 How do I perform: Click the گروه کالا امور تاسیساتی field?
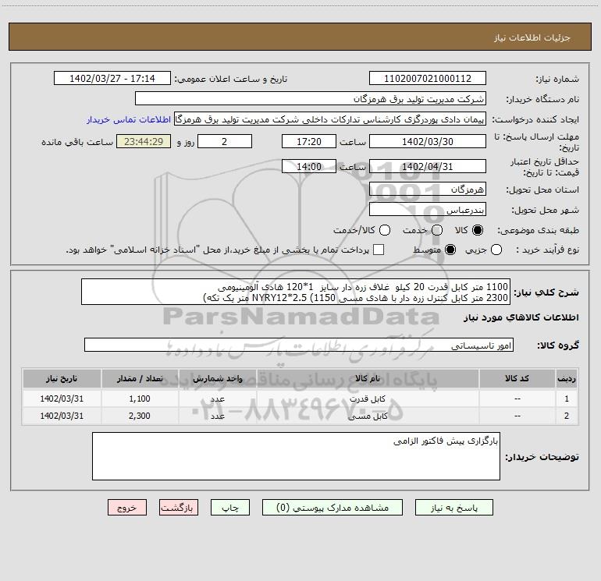pyautogui.click(x=299, y=345)
